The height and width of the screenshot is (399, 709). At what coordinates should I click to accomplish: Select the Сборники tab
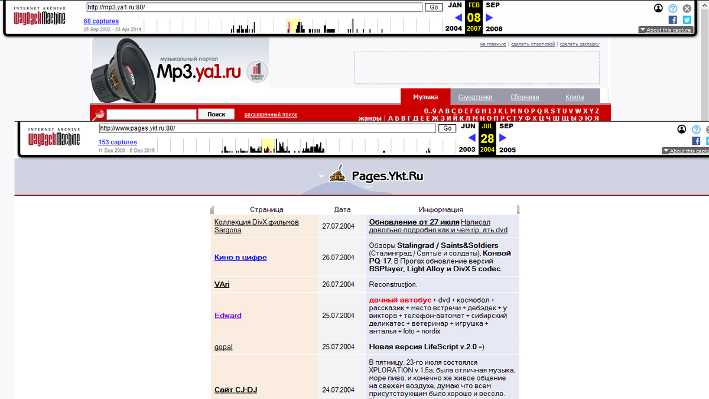tap(525, 97)
